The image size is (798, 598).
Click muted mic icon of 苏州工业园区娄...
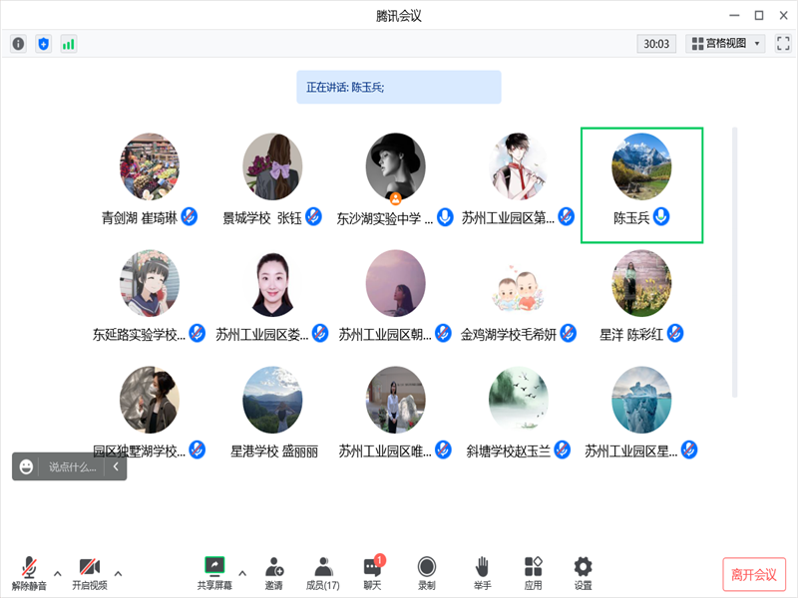pos(319,334)
